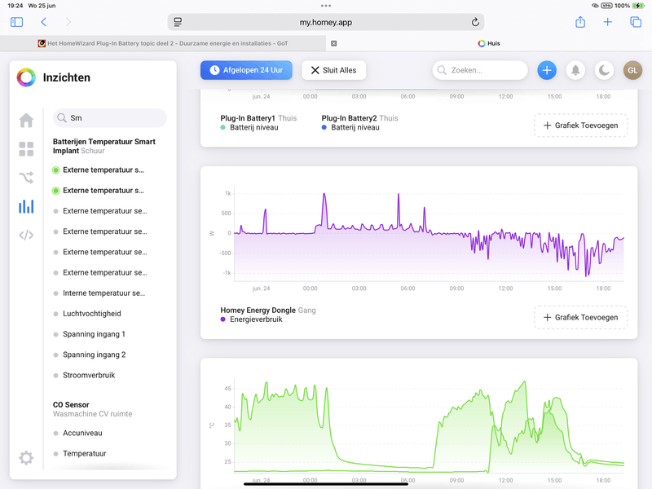Open the notifications bell
Screen dimensions: 652x489
pos(575,70)
